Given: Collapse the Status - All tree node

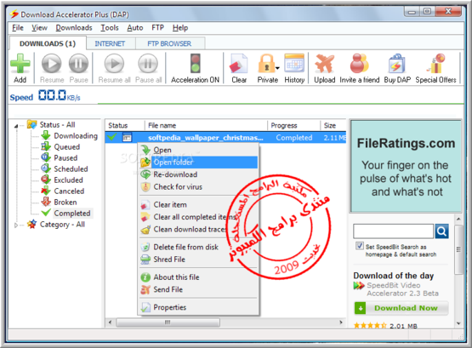Looking at the screenshot, I should click(16, 126).
